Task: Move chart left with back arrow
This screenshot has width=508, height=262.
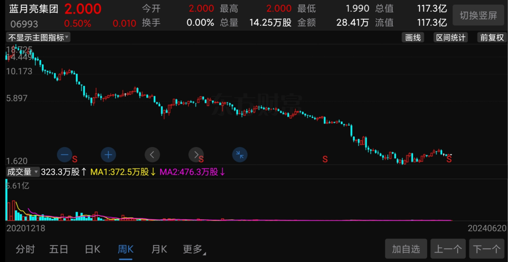Action: point(152,155)
